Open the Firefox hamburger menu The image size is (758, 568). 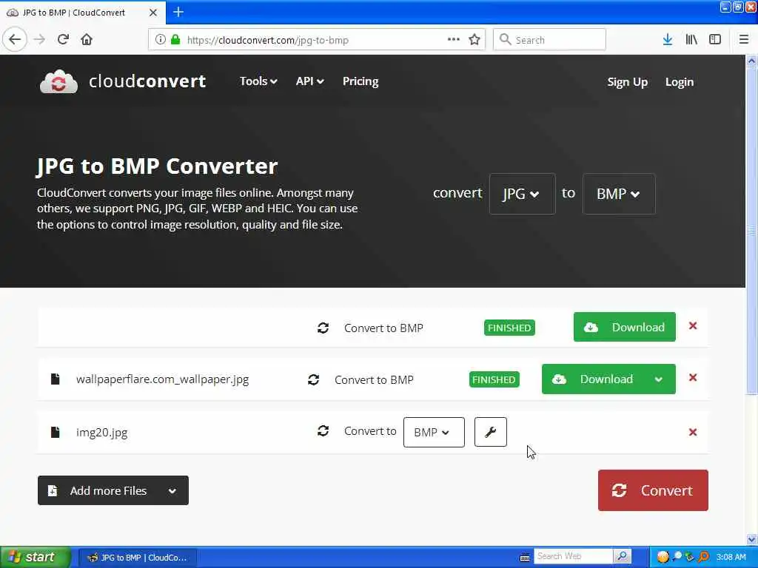(x=744, y=40)
